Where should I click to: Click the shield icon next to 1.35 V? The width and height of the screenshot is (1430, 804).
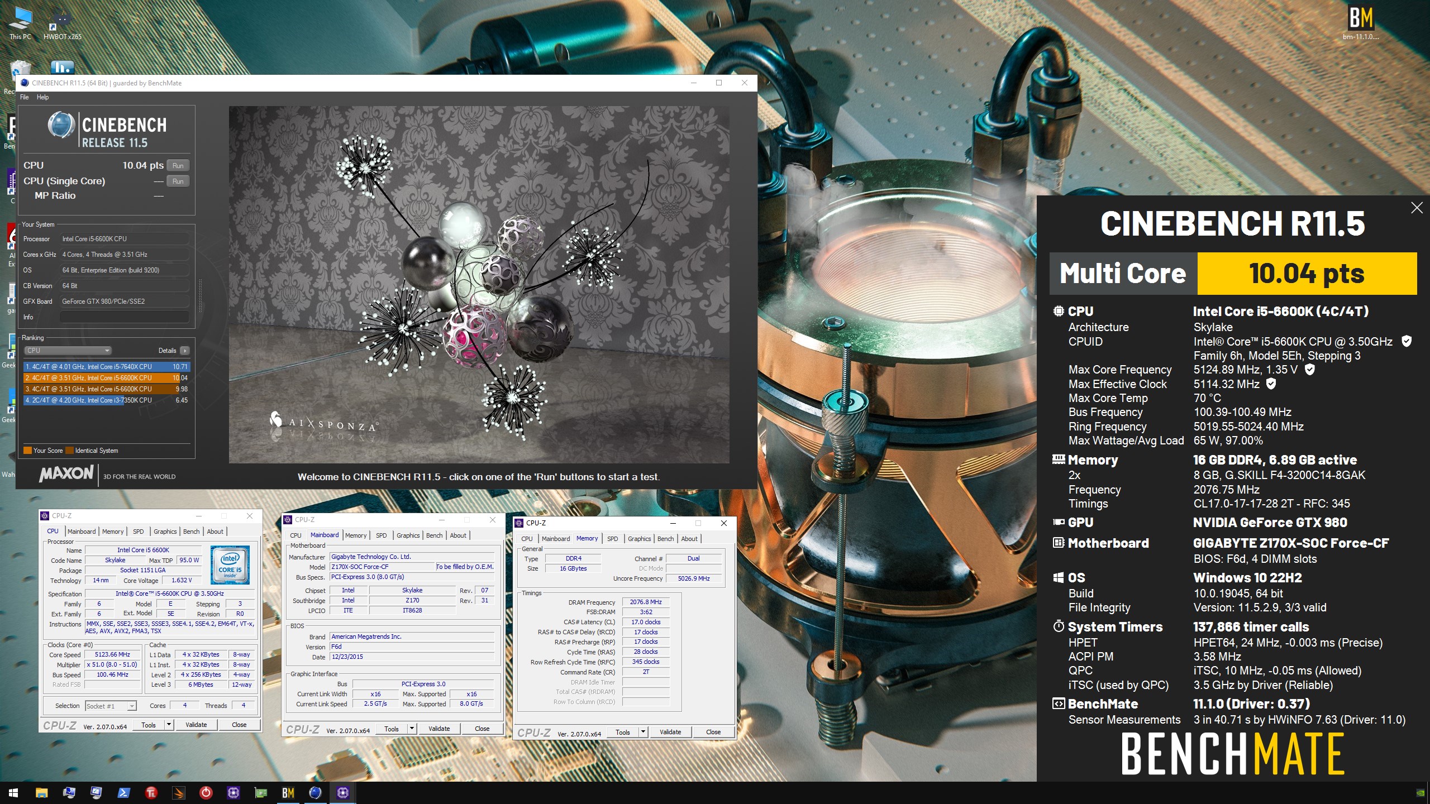click(x=1309, y=370)
